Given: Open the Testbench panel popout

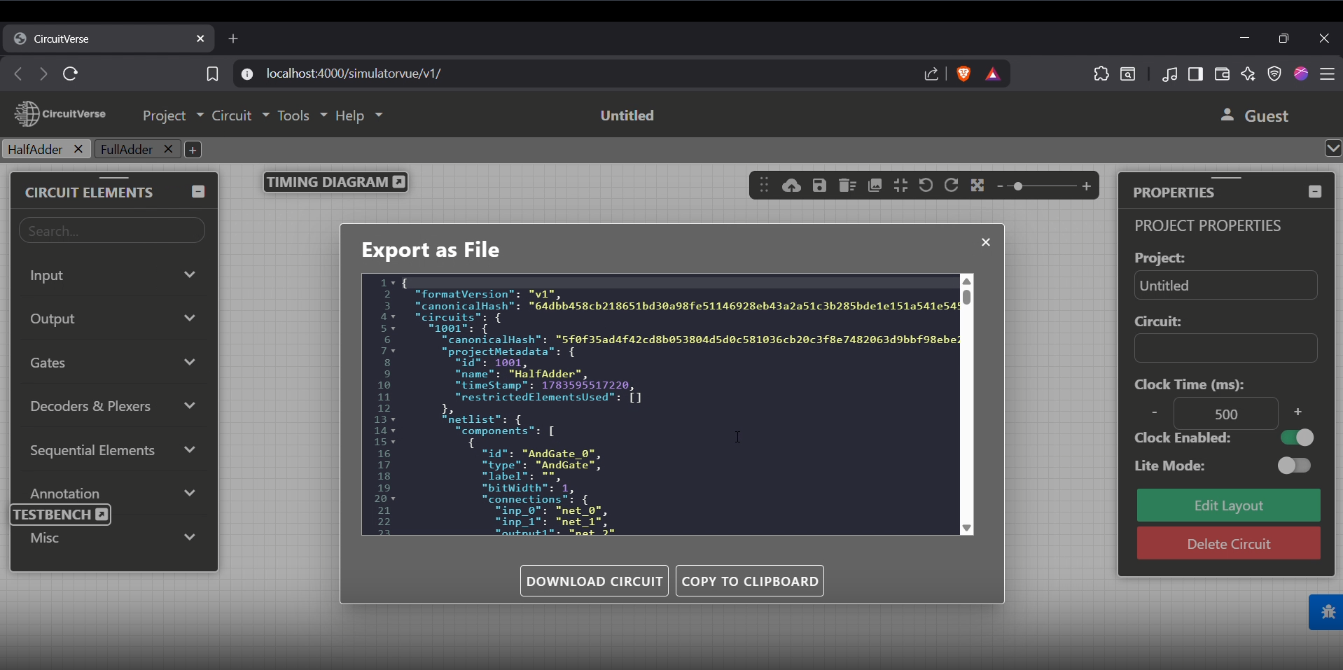Looking at the screenshot, I should tap(102, 515).
